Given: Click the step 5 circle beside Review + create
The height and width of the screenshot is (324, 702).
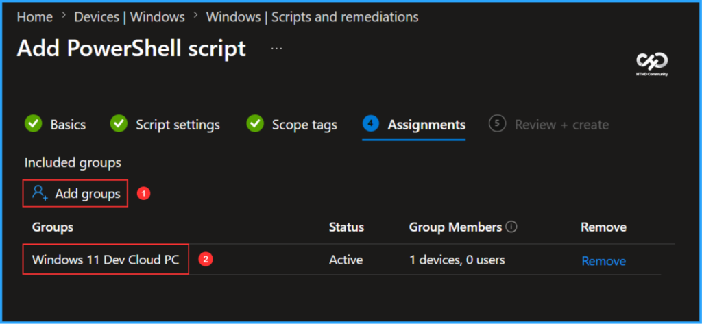Looking at the screenshot, I should point(498,123).
